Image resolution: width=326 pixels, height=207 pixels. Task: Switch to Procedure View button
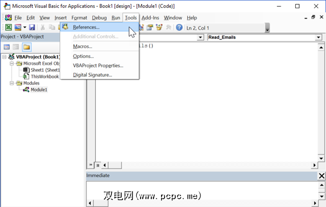point(91,165)
